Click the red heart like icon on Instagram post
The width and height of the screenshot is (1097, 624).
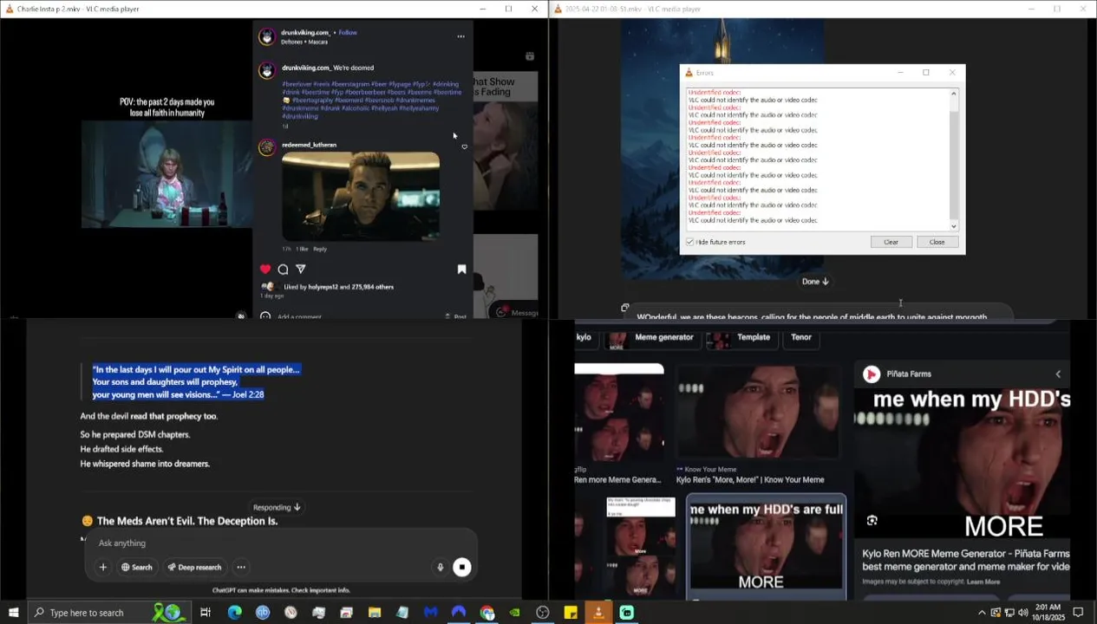tap(265, 270)
